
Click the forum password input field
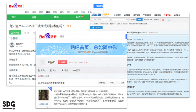point(119,20)
